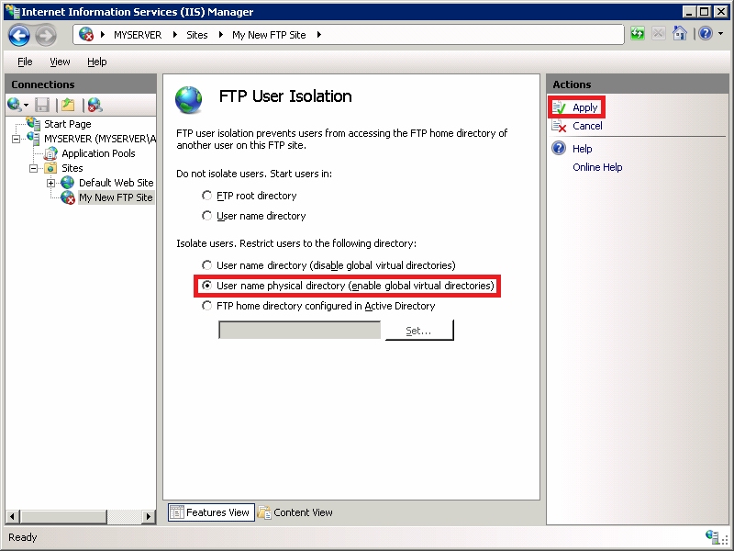Select the User name directory (no isolation) option

pos(206,215)
